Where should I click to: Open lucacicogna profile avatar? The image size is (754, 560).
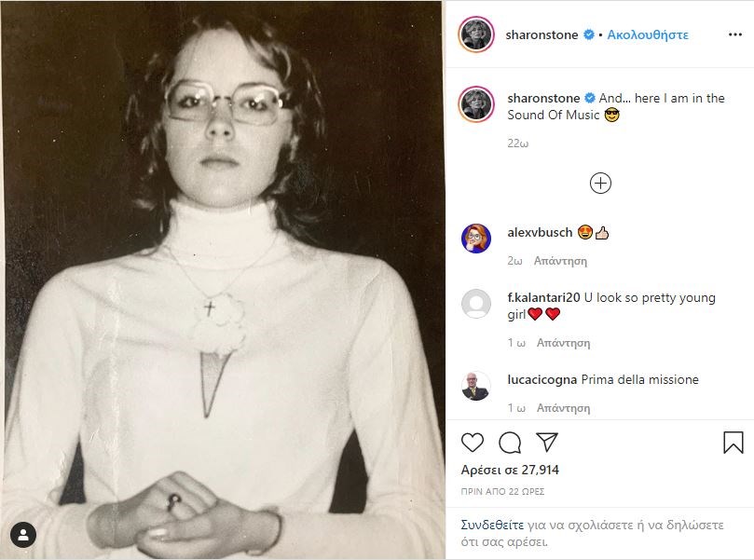476,386
